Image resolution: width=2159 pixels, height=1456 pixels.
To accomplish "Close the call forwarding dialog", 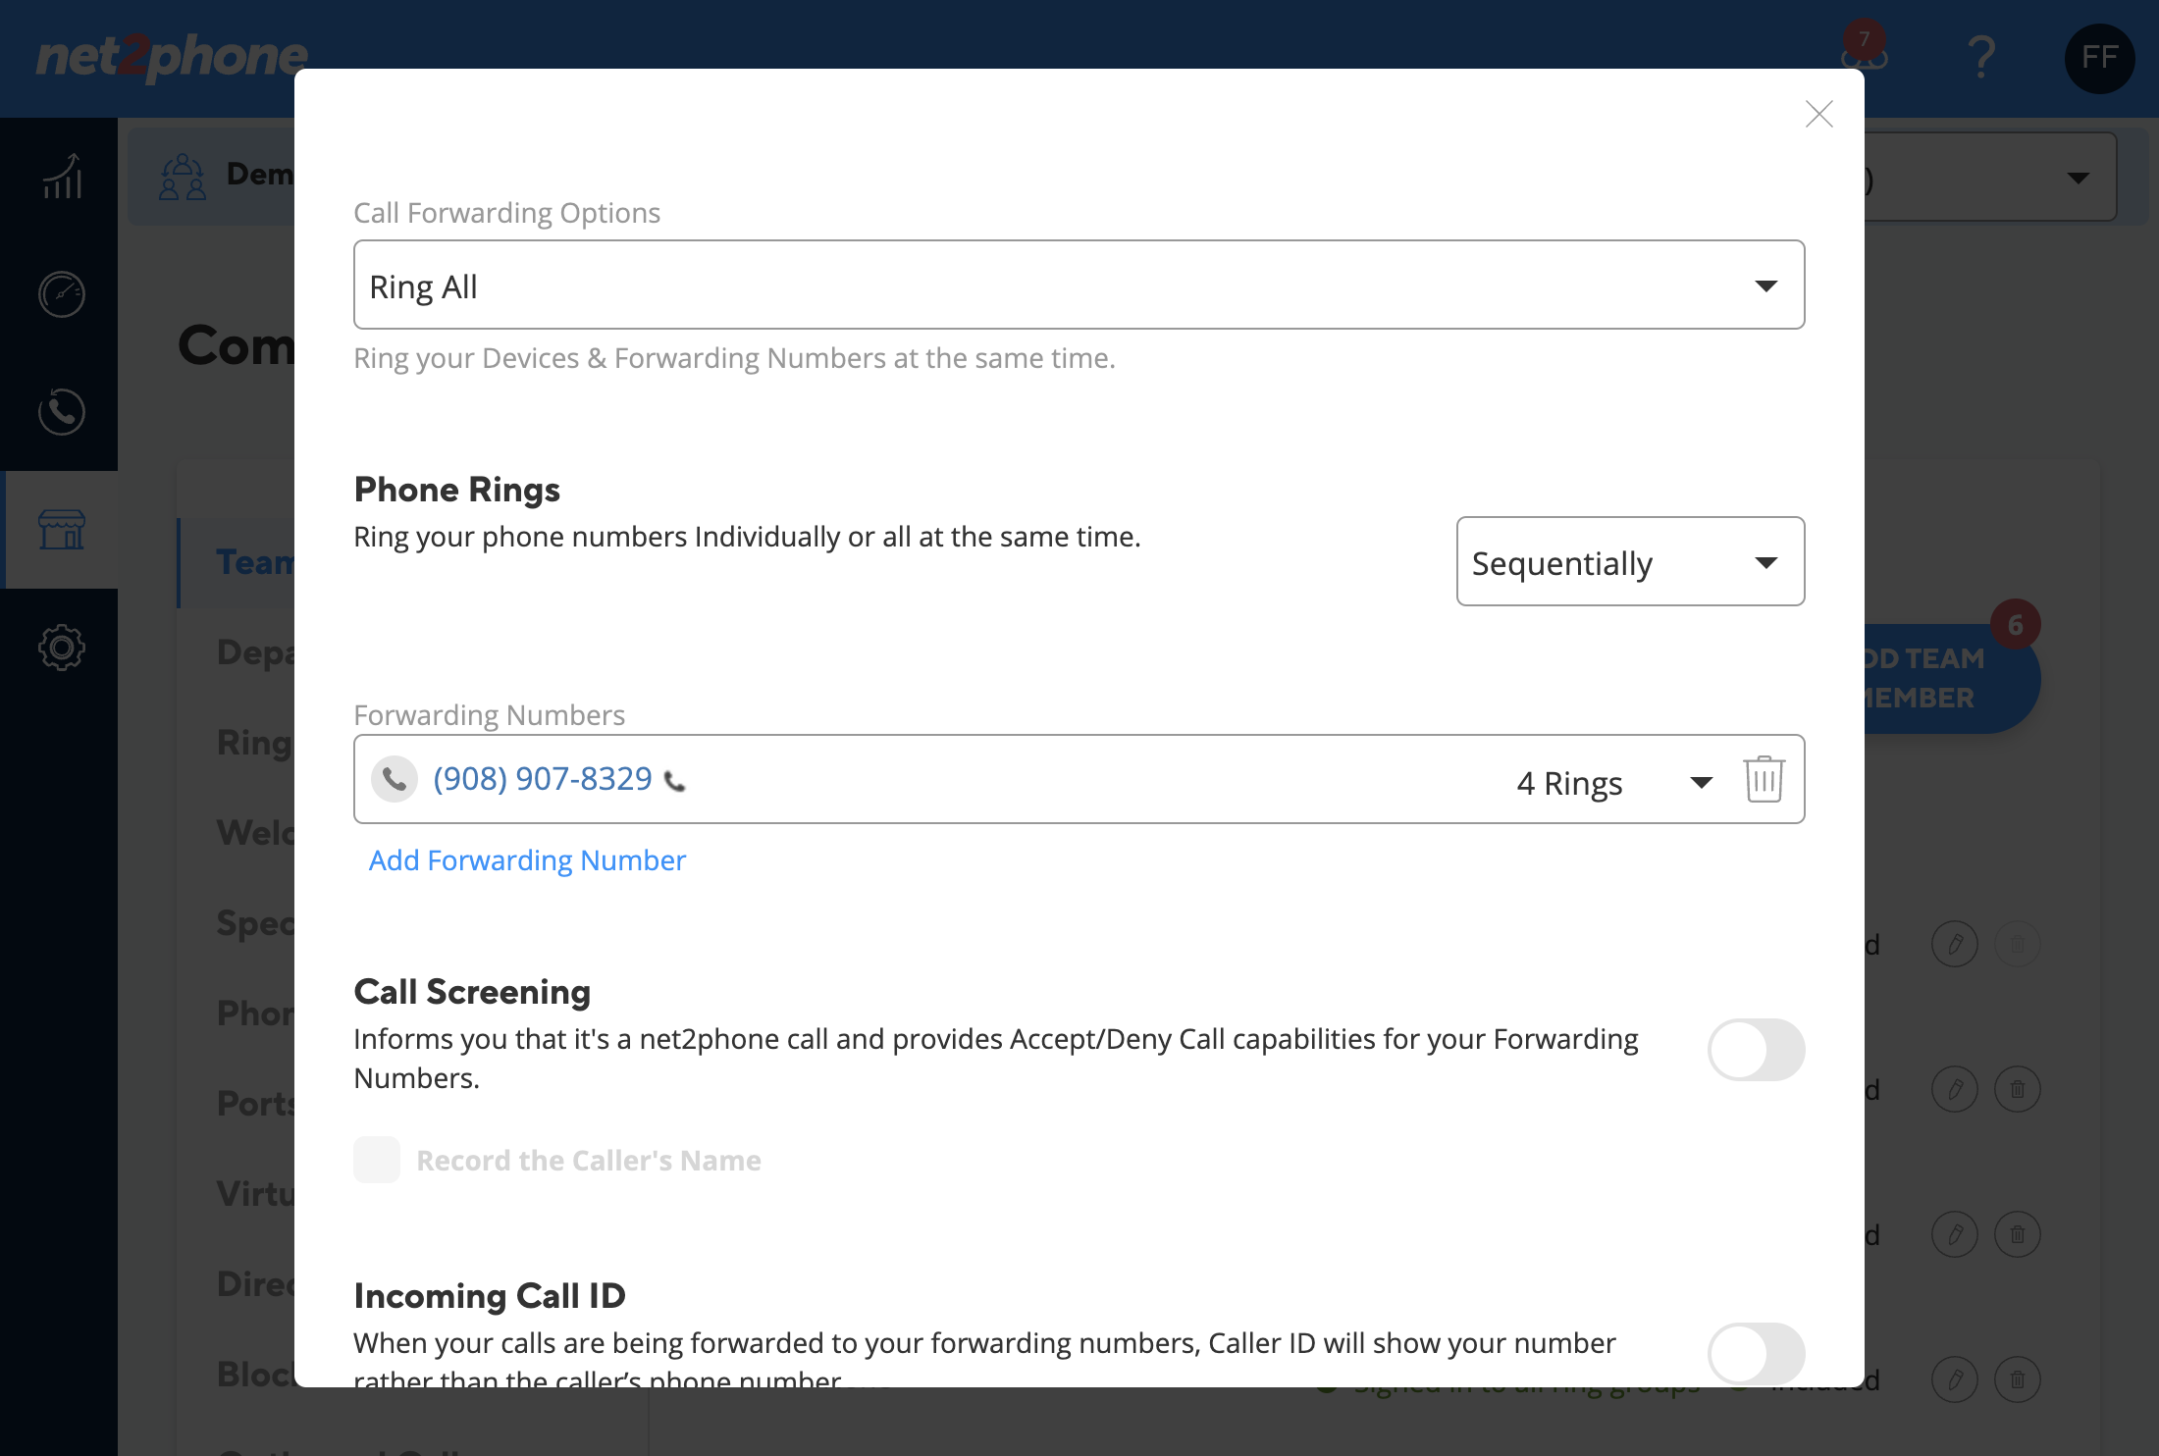I will [x=1819, y=114].
